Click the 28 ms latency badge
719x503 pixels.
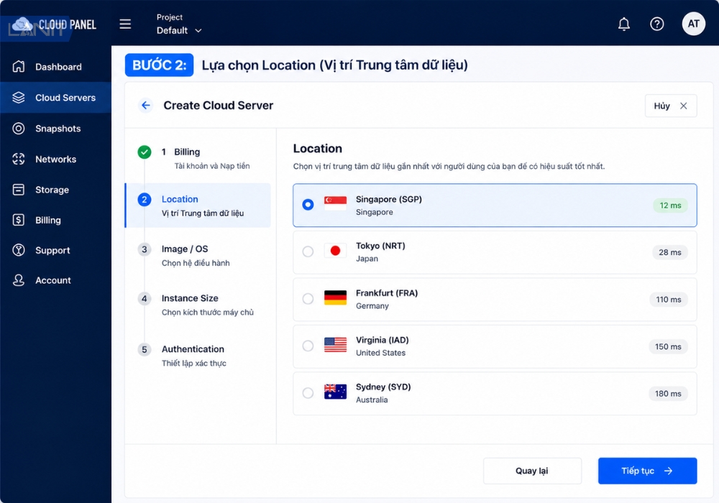tap(669, 252)
